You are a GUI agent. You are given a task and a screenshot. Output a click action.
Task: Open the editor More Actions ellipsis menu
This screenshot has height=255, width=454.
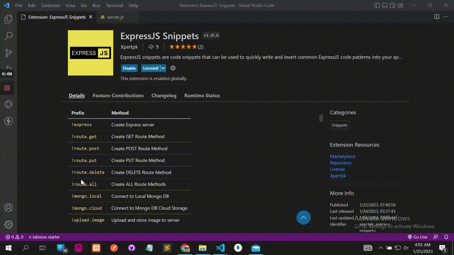[x=446, y=17]
